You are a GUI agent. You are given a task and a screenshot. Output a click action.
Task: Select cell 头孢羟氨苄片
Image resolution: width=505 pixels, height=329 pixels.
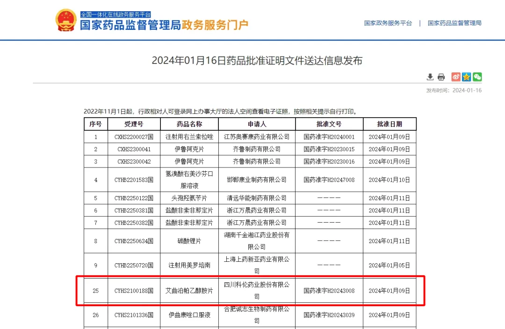point(189,198)
